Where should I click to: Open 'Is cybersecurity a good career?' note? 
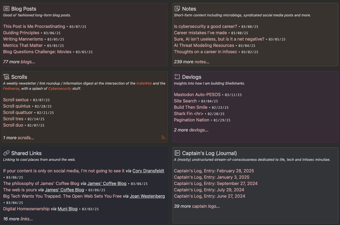coord(205,26)
